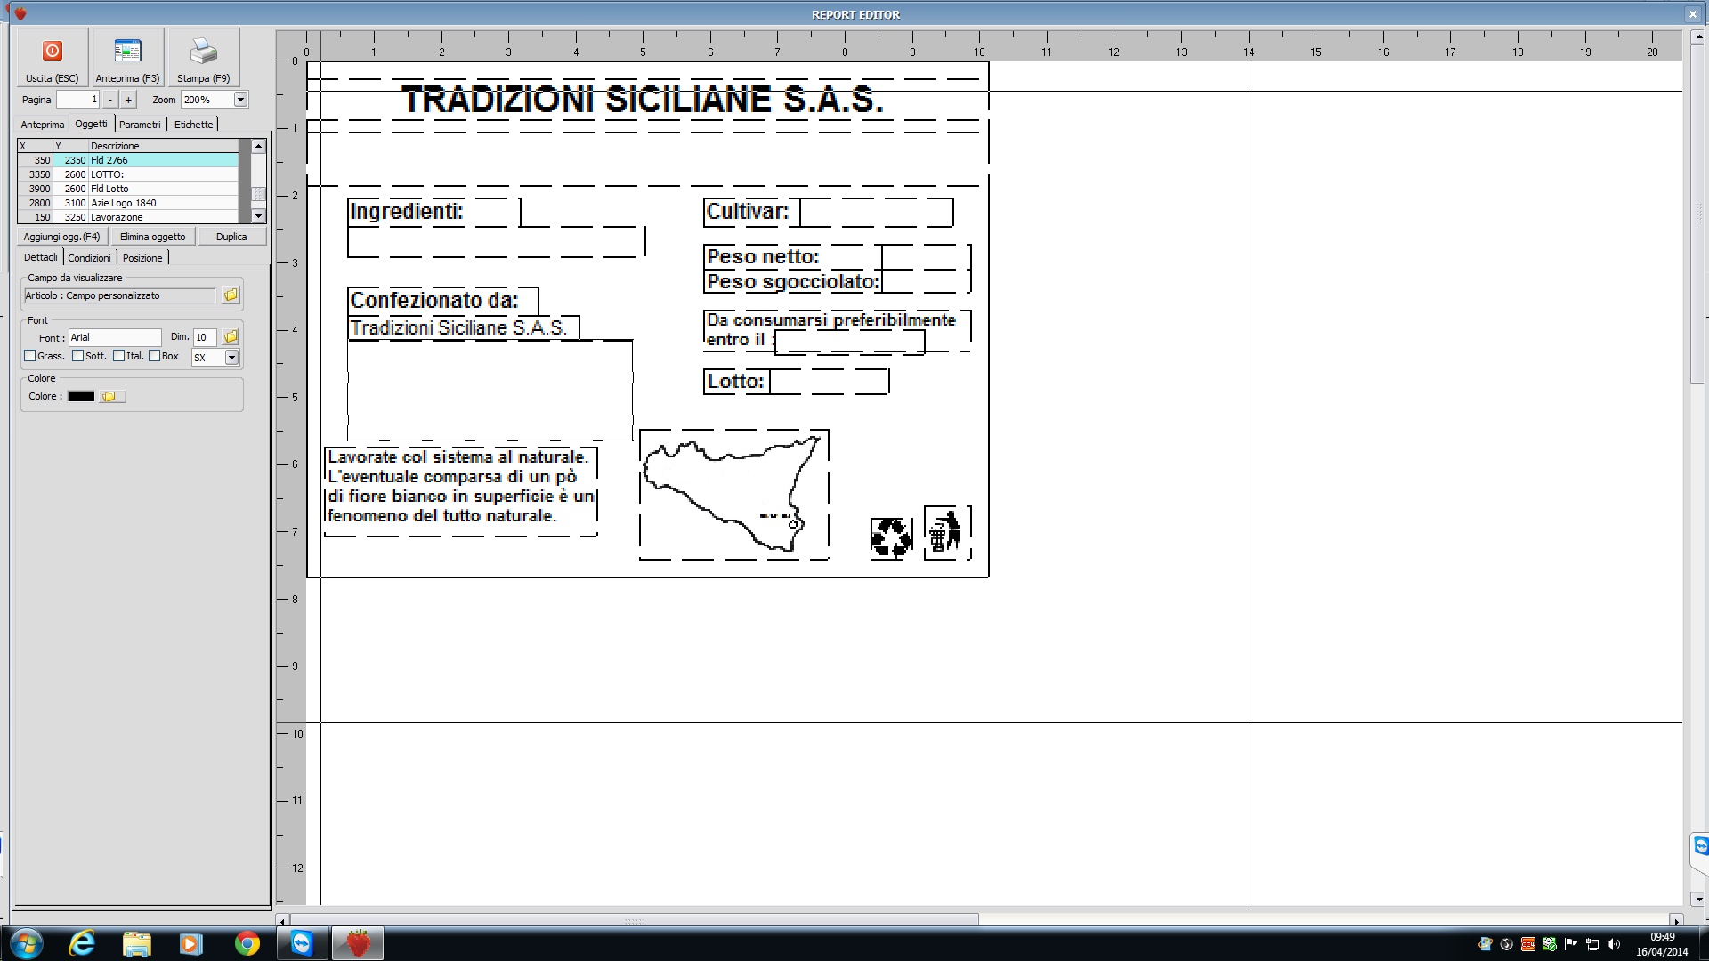Open the font picker folder icon beside Dim.

click(231, 336)
